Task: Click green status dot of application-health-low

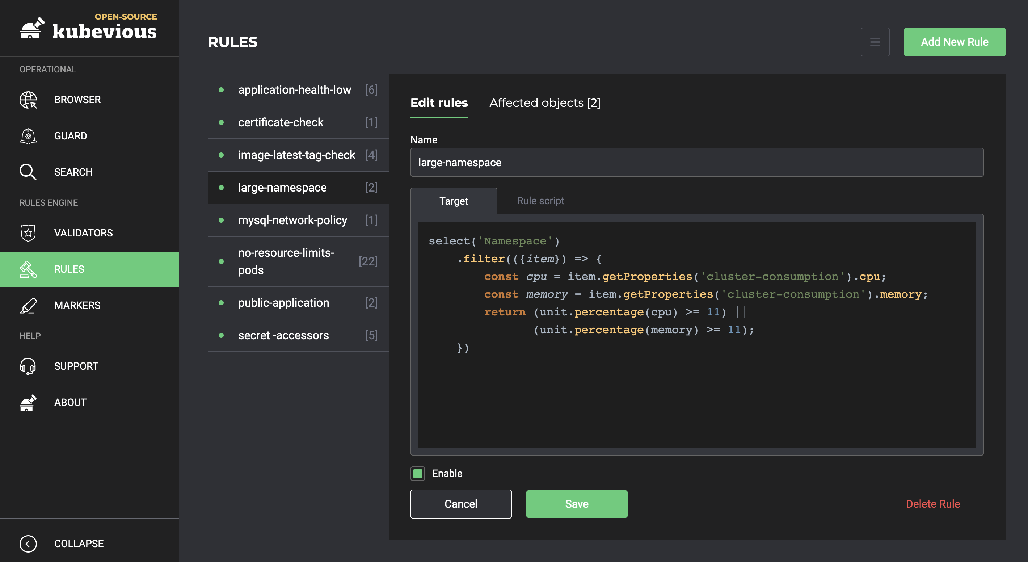Action: [x=221, y=90]
